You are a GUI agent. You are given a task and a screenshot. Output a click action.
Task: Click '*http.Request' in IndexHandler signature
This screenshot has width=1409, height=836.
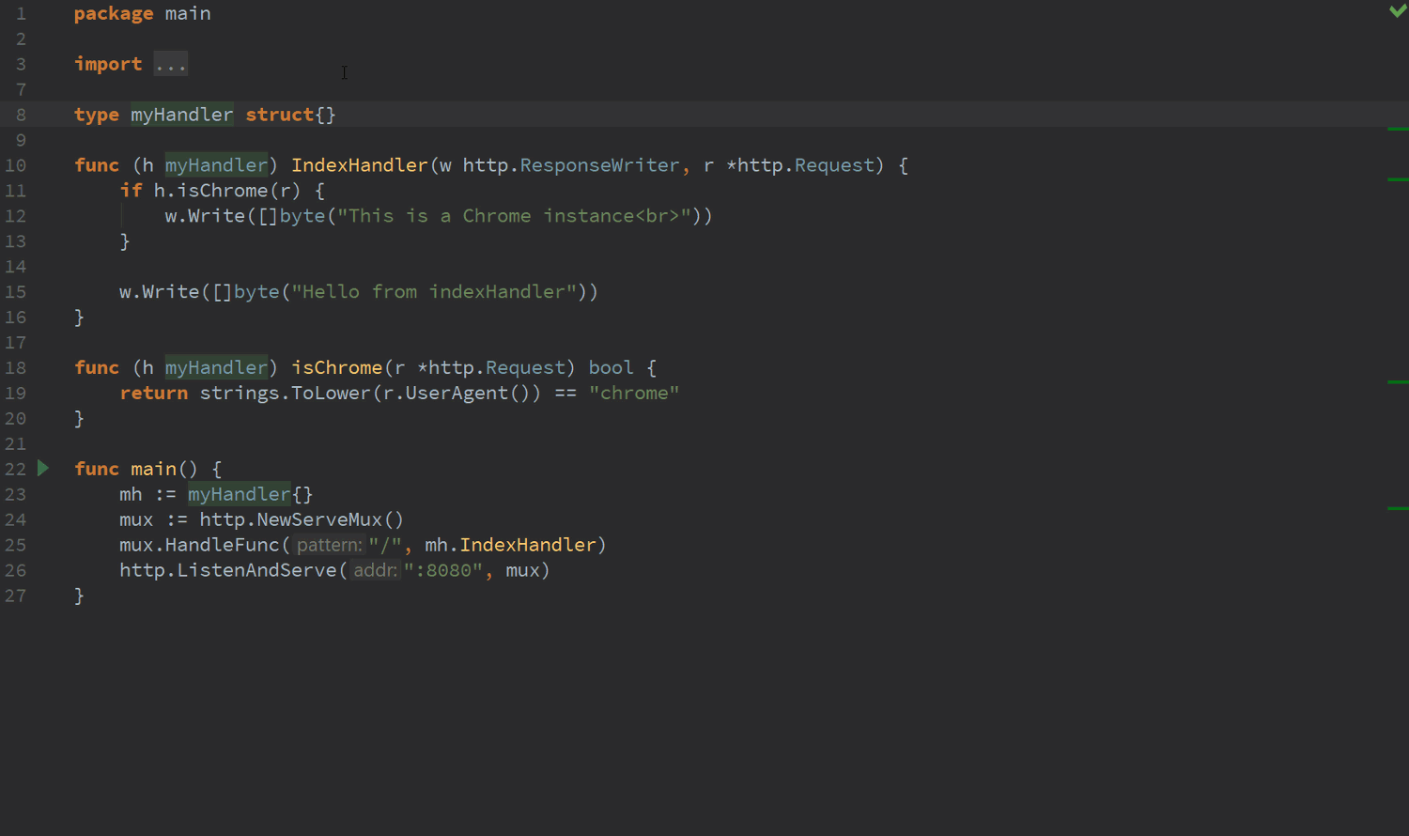[x=800, y=165]
